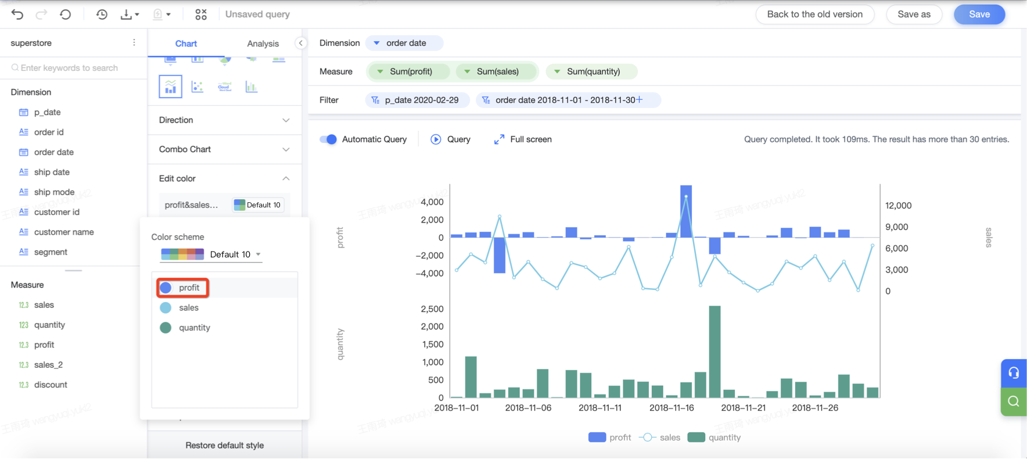Click the order id text-type icon

pyautogui.click(x=24, y=132)
